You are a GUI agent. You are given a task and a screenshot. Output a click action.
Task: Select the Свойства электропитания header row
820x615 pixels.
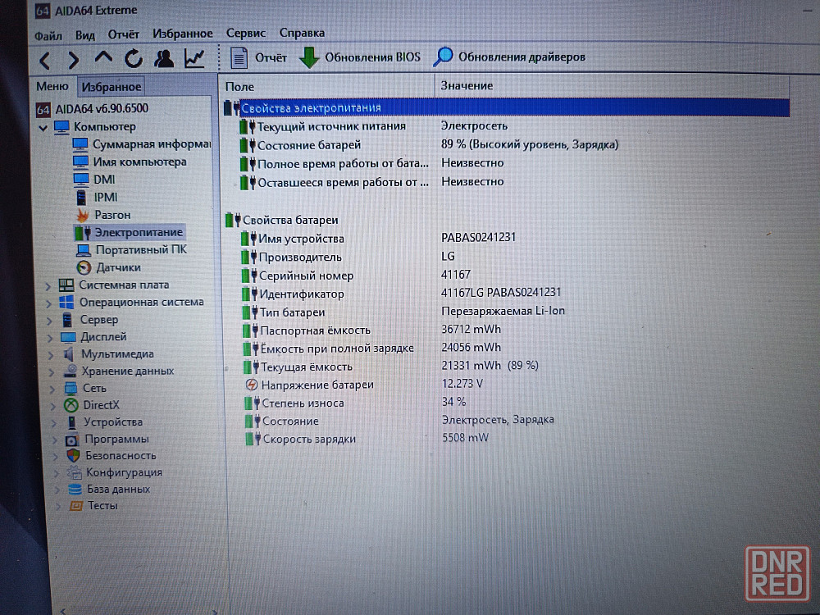click(506, 107)
